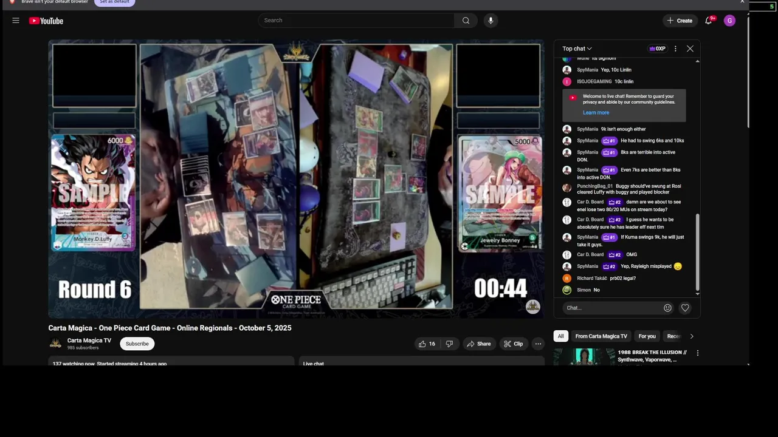Viewport: 778px width, 437px height.
Task: Subscribe to Carta Magica TV
Action: (137, 344)
